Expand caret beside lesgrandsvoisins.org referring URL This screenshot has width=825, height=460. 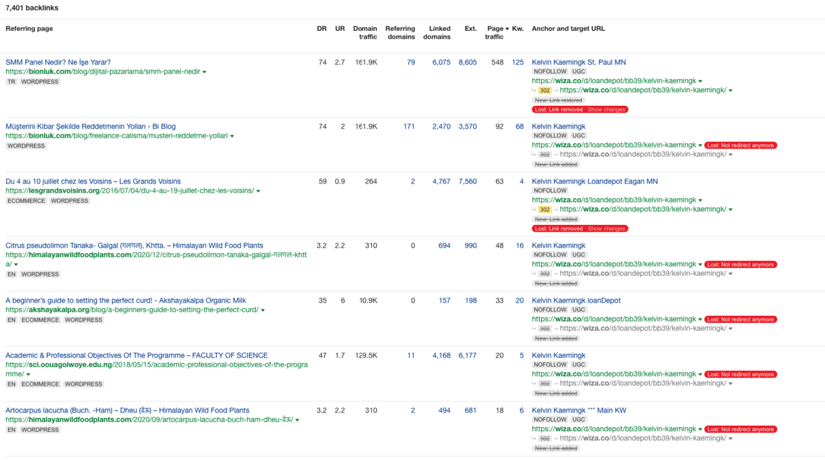(x=258, y=191)
